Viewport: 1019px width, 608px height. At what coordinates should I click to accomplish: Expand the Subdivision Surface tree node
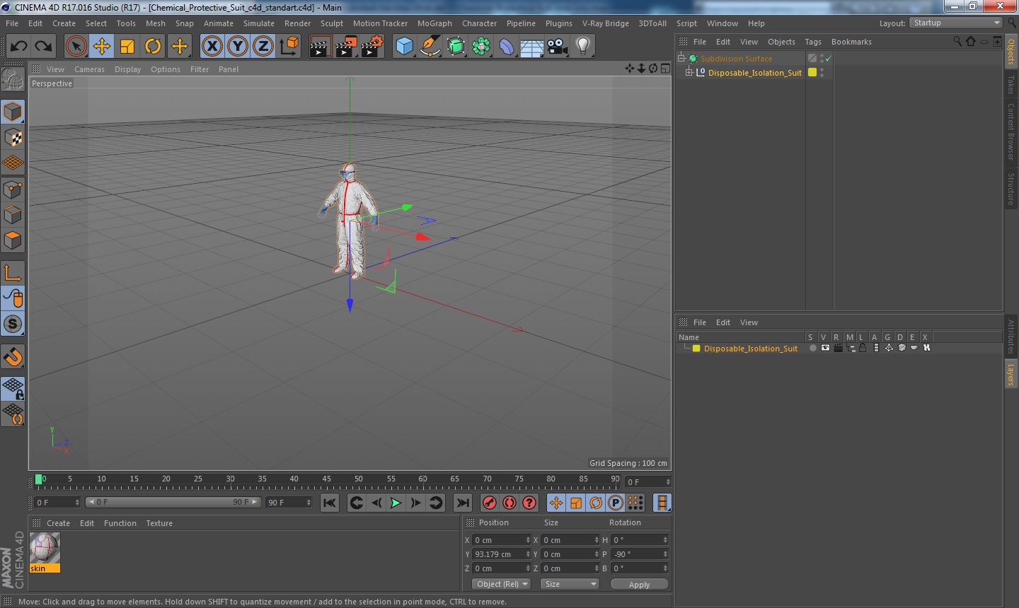click(x=681, y=59)
